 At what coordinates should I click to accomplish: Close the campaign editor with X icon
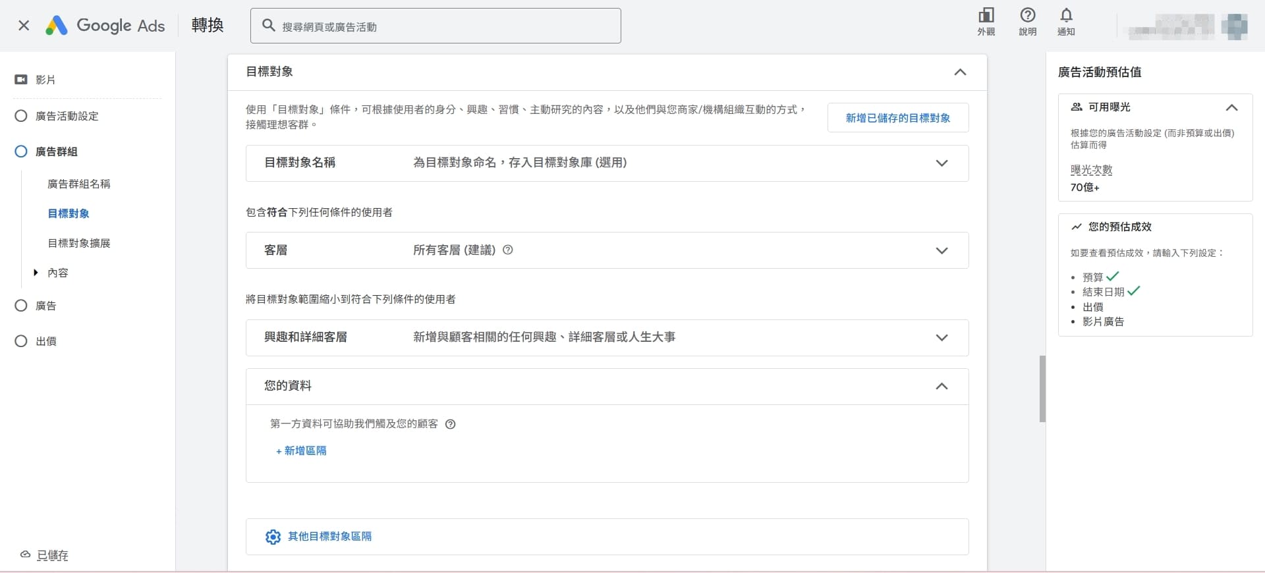point(24,26)
